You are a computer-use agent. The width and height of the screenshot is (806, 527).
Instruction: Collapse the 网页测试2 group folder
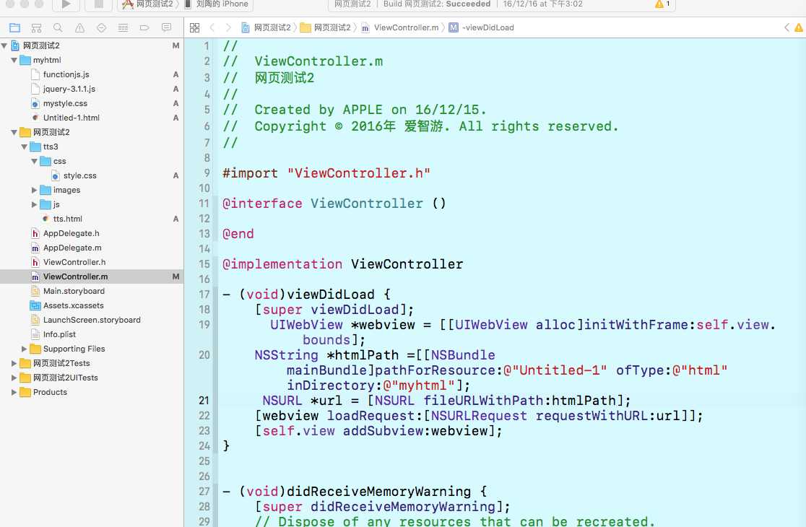14,132
